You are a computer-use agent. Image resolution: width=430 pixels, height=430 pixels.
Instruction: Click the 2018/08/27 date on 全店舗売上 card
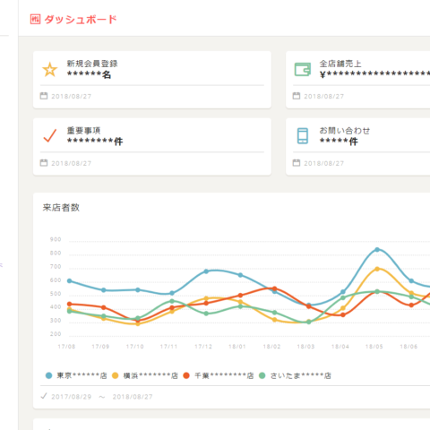pos(324,97)
